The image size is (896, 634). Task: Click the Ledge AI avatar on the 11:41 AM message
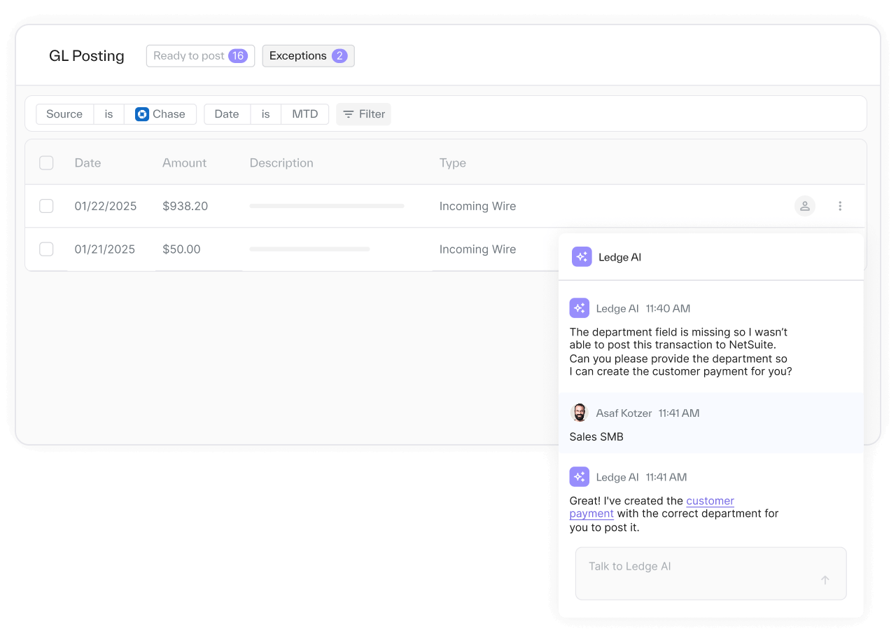tap(579, 477)
